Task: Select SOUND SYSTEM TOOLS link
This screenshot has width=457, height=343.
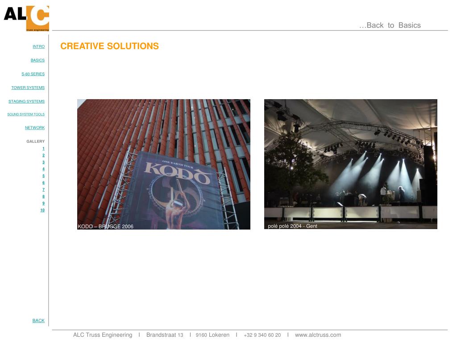Action: [x=26, y=114]
